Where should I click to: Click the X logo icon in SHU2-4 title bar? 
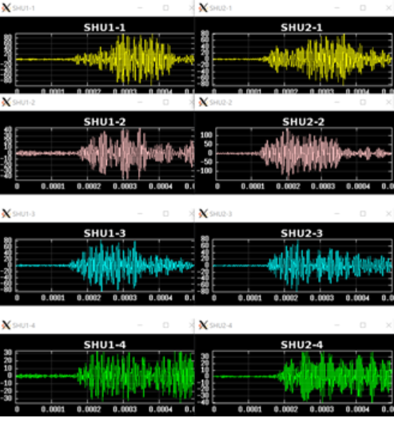click(203, 325)
